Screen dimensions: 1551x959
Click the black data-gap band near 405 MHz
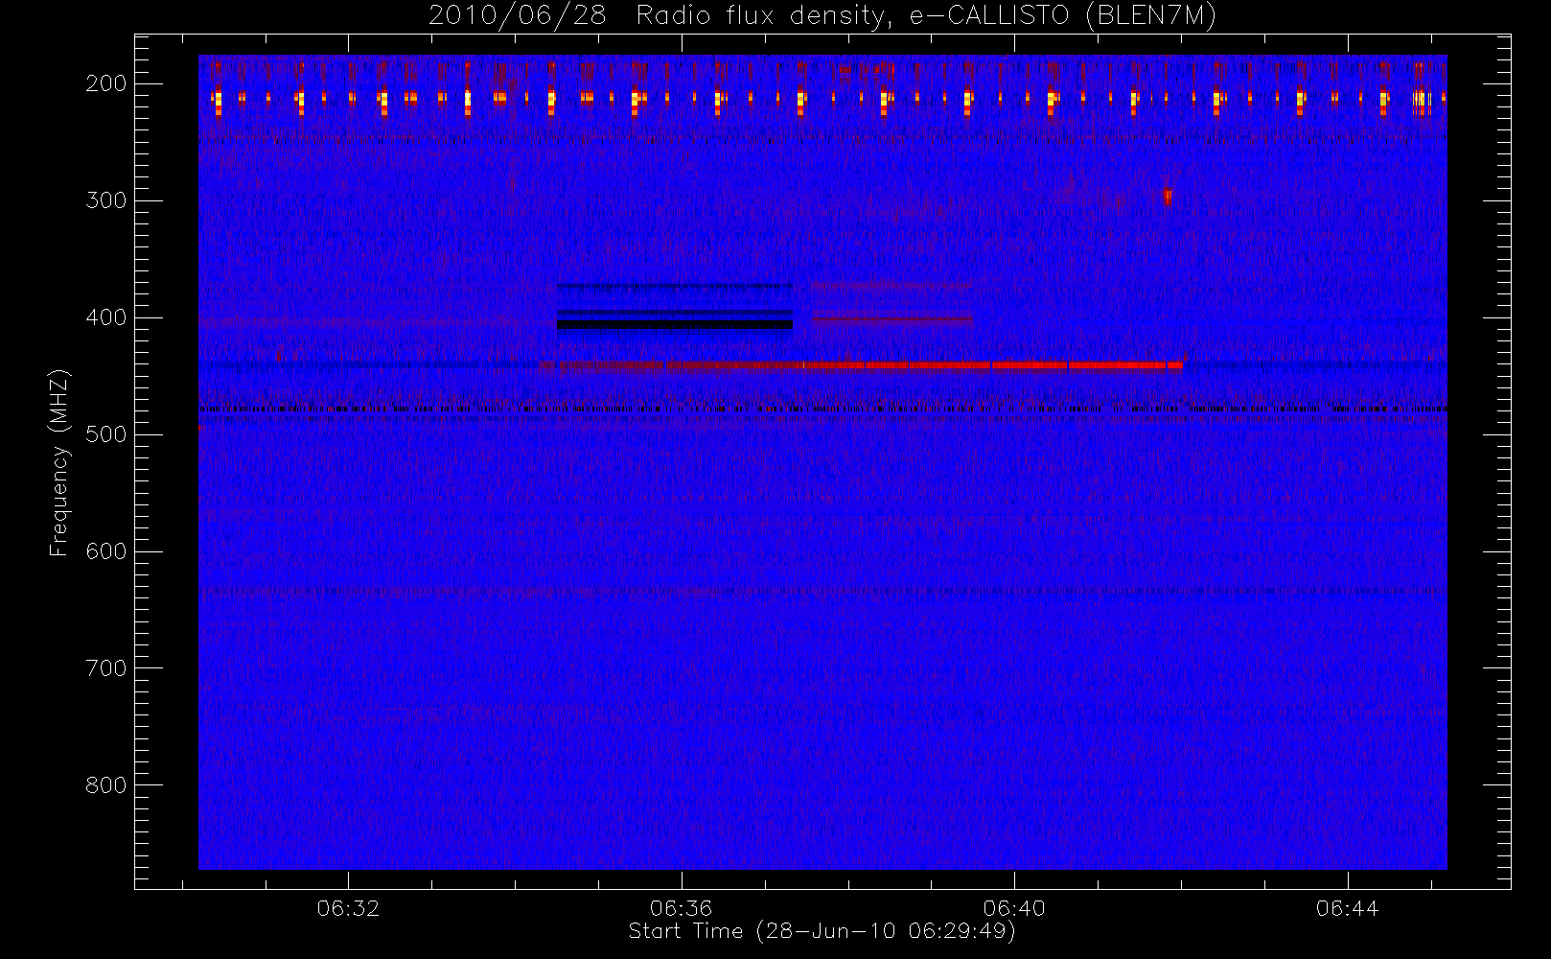tap(675, 325)
